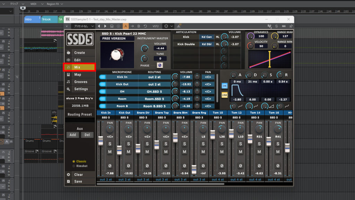Open the MIDI menu in top bar
This screenshot has height=200, width=355.
33,3
